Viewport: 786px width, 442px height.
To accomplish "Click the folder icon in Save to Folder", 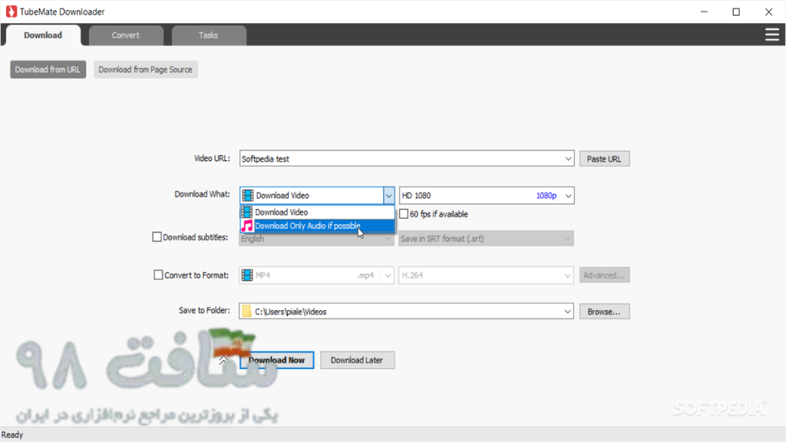I will click(246, 312).
